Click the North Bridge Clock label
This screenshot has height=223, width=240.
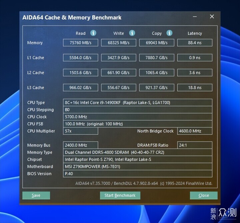tap(155, 131)
